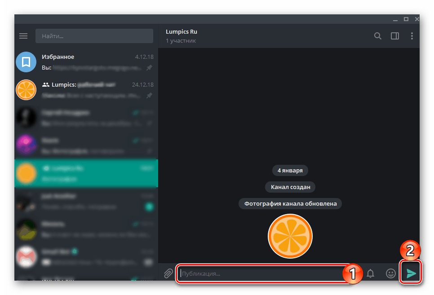Select the Lumpics group chat in sidebar
434x295 pixels.
pyautogui.click(x=86, y=90)
